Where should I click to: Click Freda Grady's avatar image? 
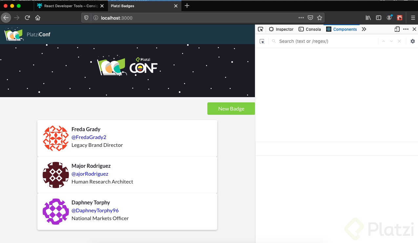(x=56, y=138)
